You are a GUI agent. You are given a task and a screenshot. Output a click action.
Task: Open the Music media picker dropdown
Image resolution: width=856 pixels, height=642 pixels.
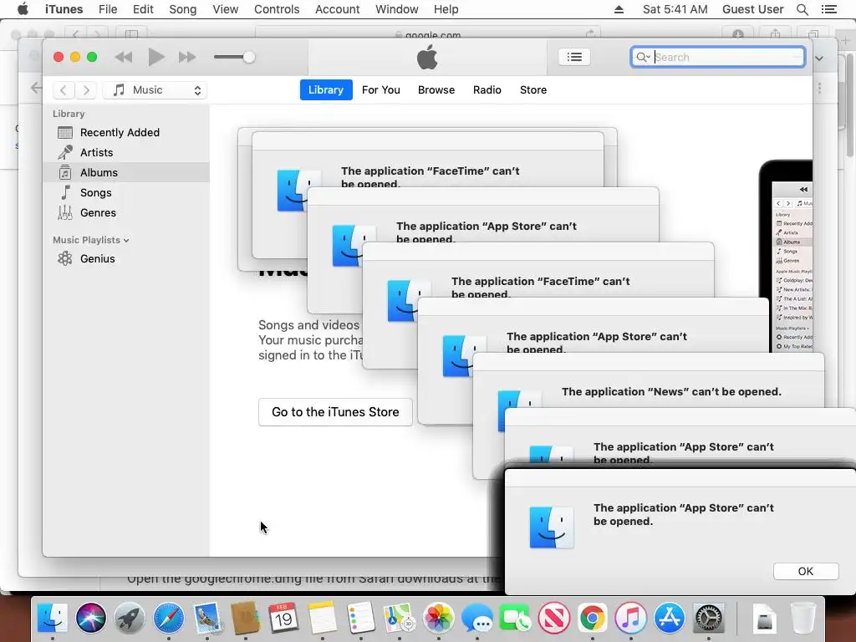tap(155, 90)
